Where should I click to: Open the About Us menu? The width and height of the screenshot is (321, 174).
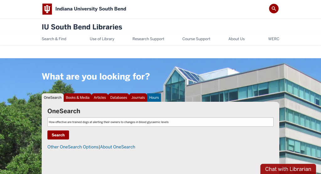coord(236,39)
